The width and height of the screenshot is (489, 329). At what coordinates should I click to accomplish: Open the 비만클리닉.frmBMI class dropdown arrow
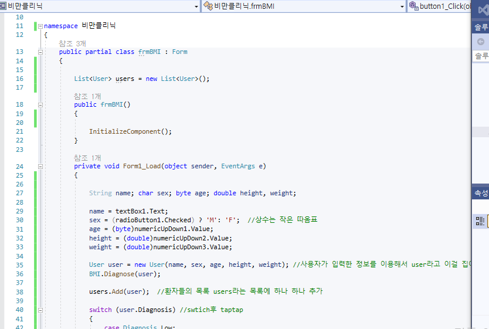(x=402, y=6)
